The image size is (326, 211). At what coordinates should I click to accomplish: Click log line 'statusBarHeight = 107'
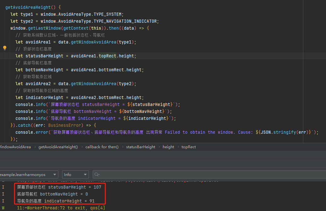[59, 187]
